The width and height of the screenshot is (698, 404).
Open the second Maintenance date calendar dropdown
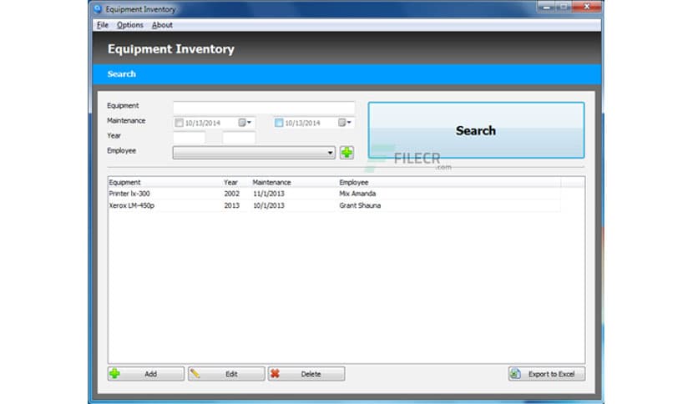345,123
